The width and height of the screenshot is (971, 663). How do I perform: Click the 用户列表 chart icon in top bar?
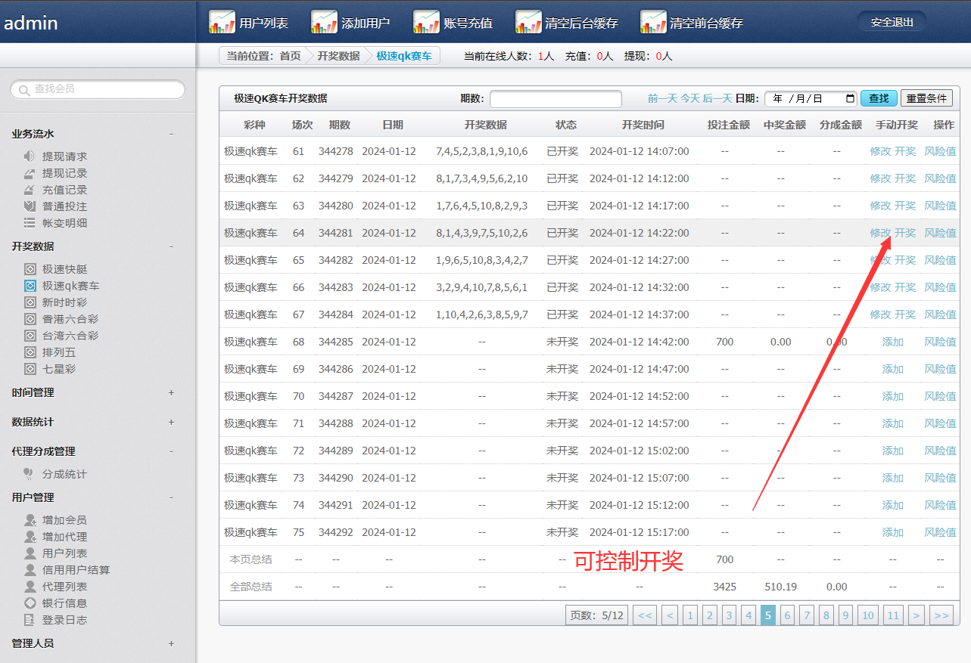click(x=222, y=22)
